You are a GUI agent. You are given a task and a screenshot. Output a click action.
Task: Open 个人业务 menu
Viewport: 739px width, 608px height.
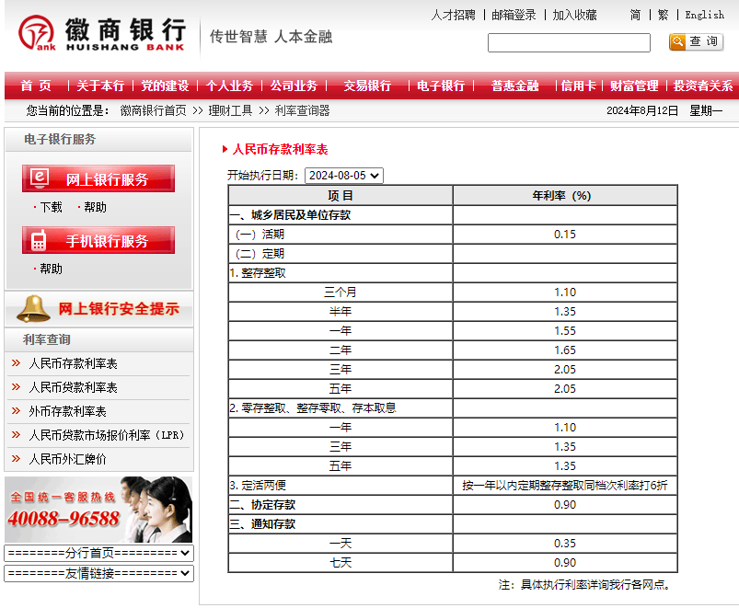(229, 86)
